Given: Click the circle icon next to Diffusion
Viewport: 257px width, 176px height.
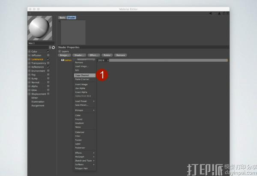Looking at the screenshot, I should 29,55.
